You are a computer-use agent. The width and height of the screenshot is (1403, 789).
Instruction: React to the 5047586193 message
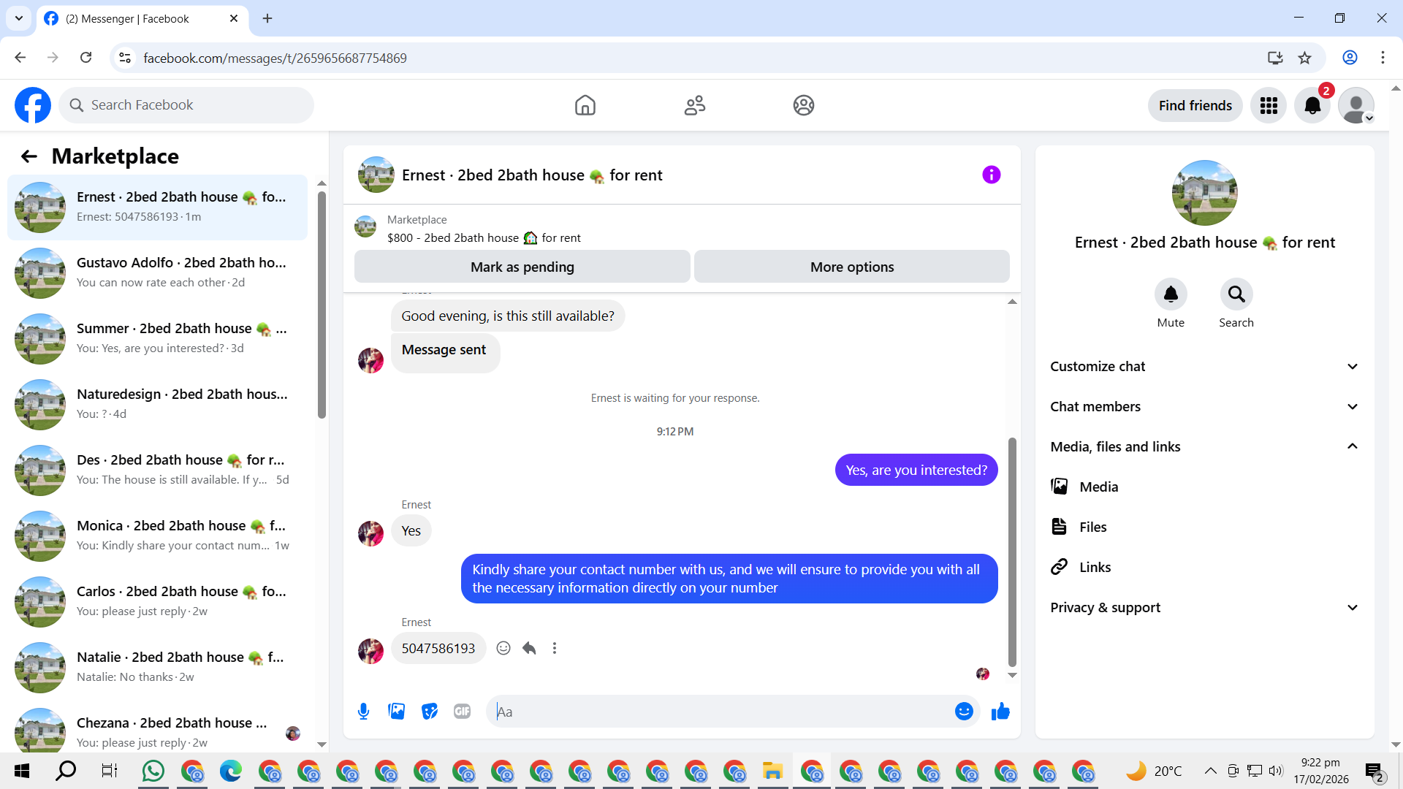pyautogui.click(x=503, y=648)
